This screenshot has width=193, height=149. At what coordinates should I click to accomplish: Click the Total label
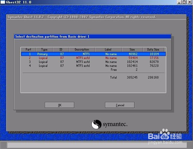click(x=114, y=77)
